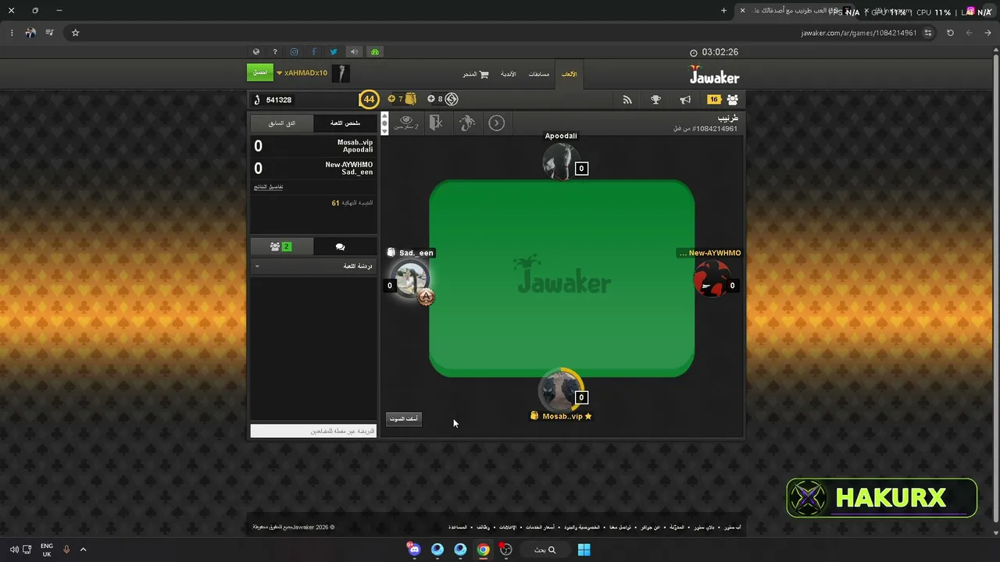Mute sound with the speaker icon
1000x562 pixels.
coord(354,52)
